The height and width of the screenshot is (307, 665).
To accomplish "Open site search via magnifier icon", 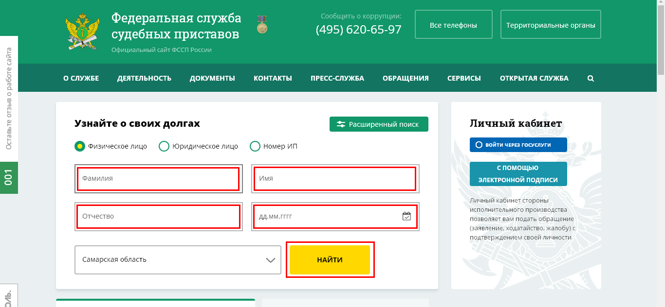I will point(591,78).
